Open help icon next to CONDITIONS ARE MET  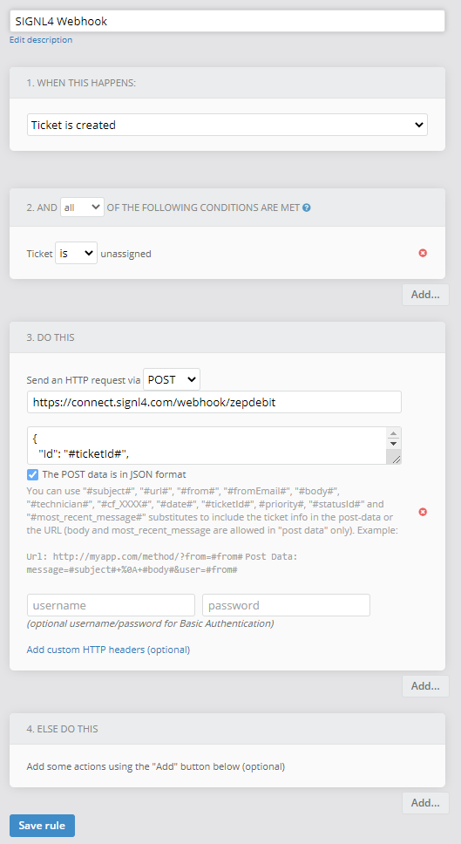tap(307, 208)
